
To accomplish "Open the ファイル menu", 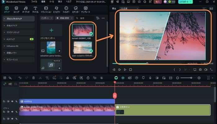I will tap(34, 2).
